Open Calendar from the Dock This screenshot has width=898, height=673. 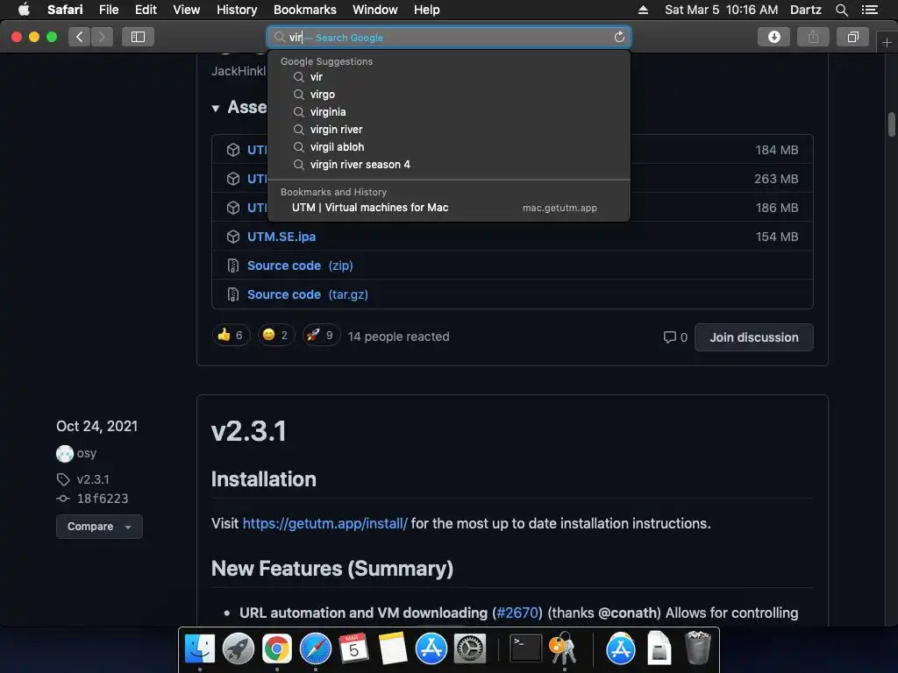tap(354, 649)
